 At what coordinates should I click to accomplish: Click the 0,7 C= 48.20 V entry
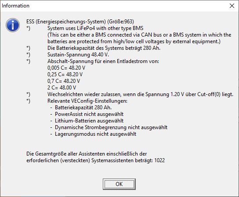[64, 81]
